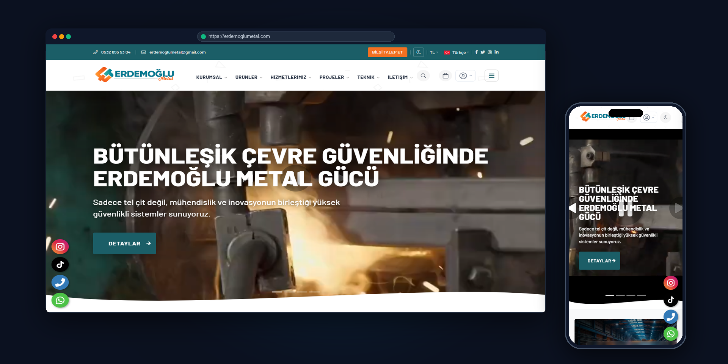Open the TEKNİK navigation item
The image size is (728, 364).
366,77
